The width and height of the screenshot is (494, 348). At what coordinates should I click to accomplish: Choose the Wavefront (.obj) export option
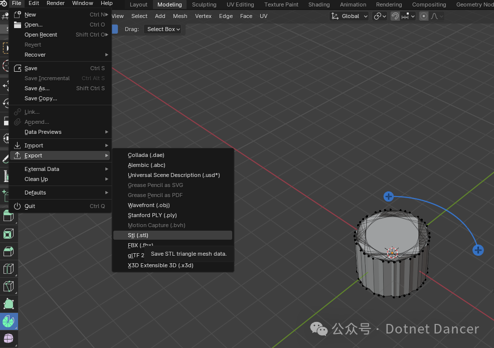pos(149,205)
